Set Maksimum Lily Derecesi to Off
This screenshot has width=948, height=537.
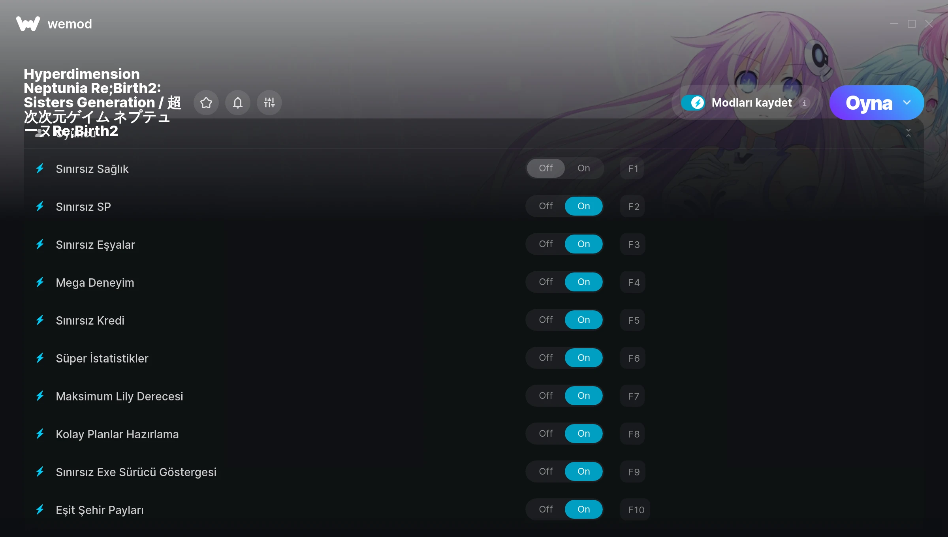click(546, 396)
